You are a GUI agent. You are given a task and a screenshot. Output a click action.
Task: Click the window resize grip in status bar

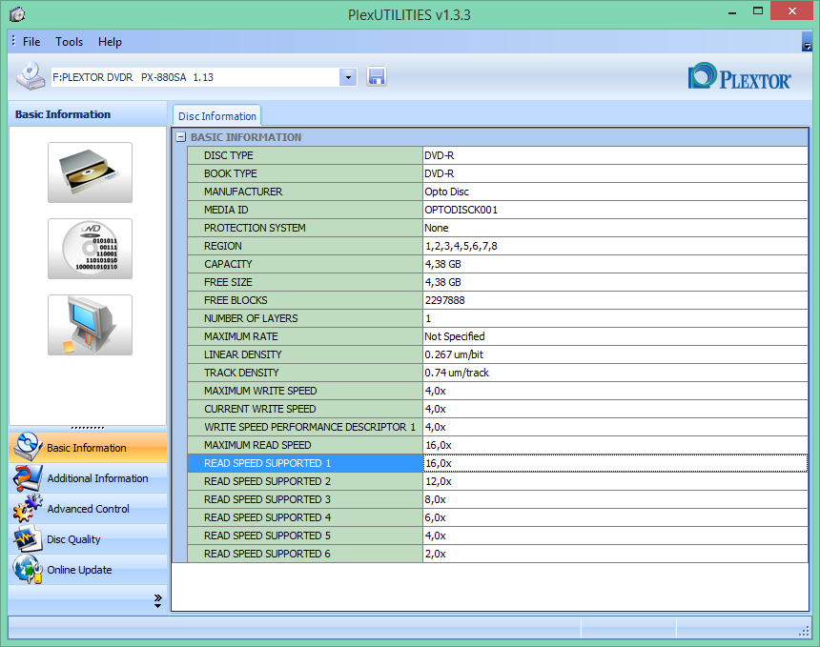coord(805,632)
